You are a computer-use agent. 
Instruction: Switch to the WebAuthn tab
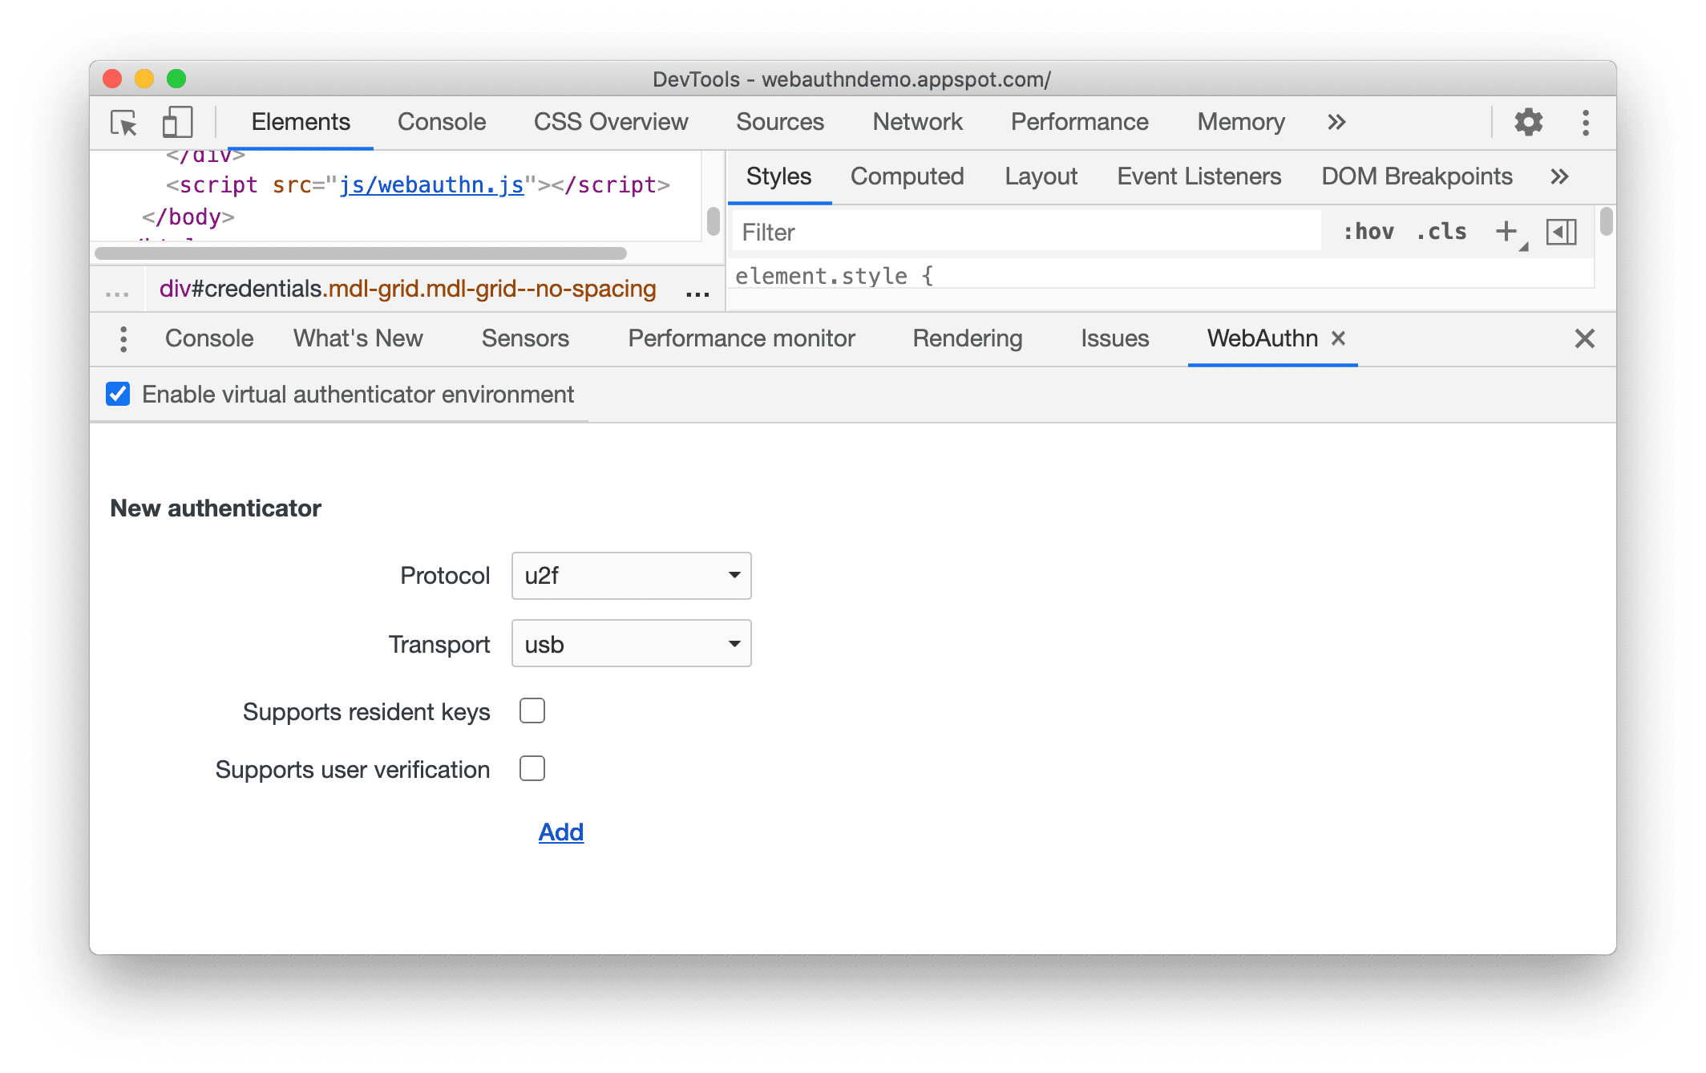point(1260,338)
